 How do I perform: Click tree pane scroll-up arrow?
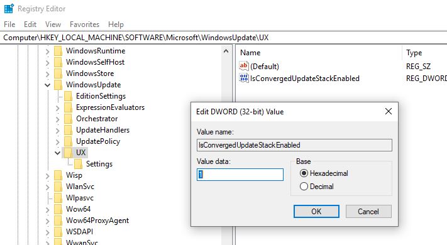point(226,52)
